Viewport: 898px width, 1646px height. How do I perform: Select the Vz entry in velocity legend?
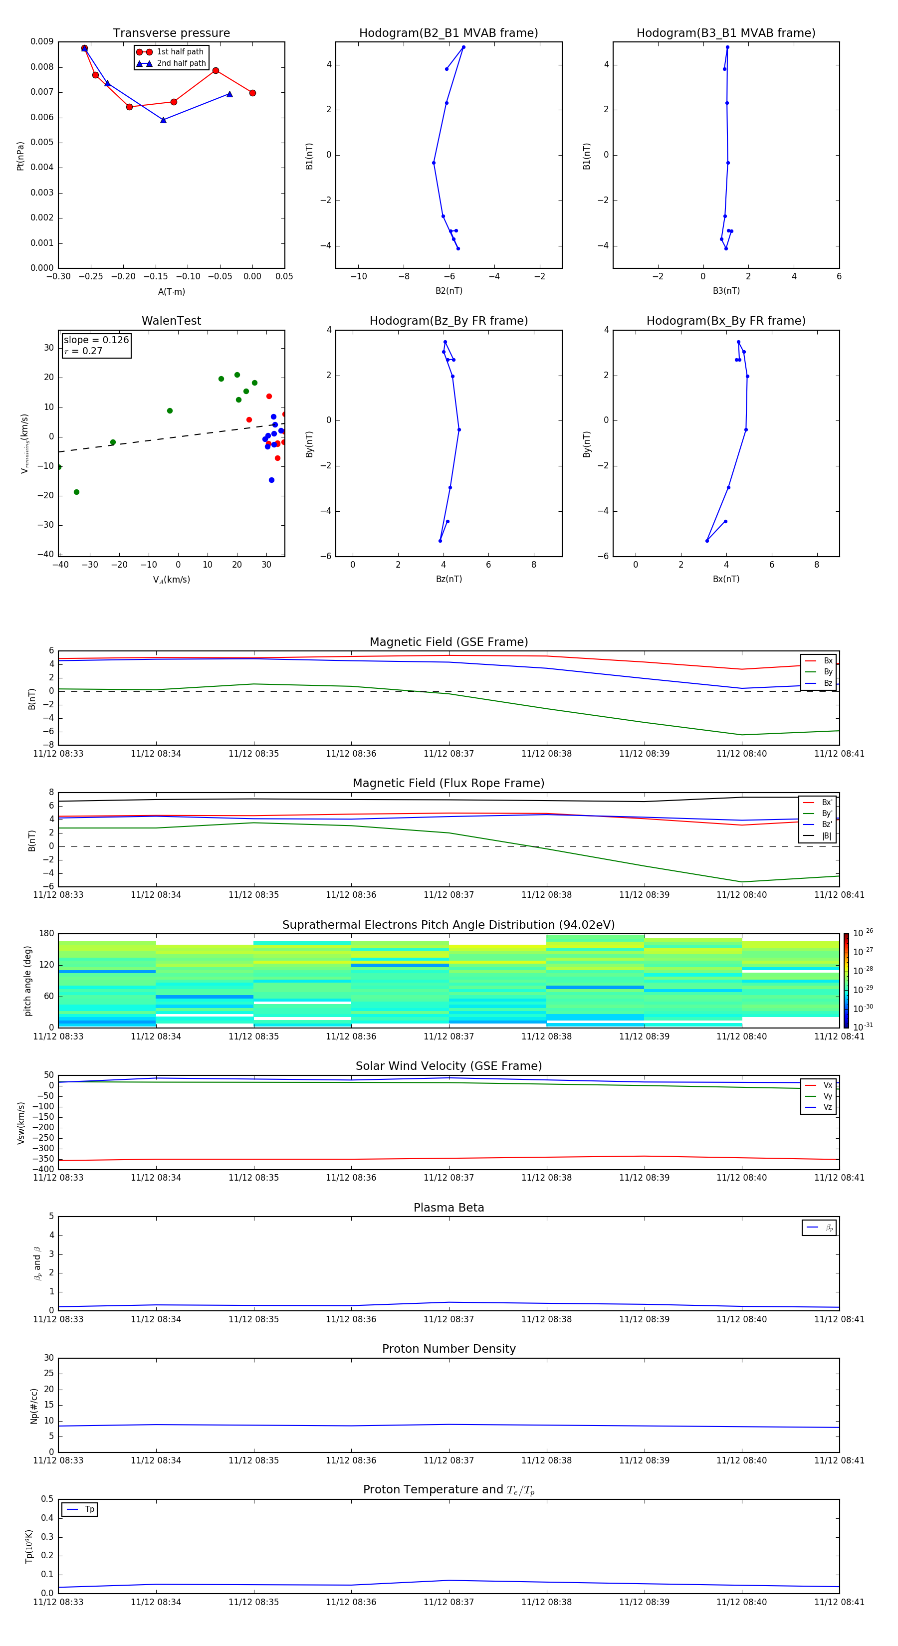click(x=819, y=1107)
